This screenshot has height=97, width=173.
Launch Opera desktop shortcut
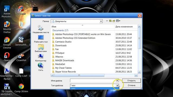(7, 57)
